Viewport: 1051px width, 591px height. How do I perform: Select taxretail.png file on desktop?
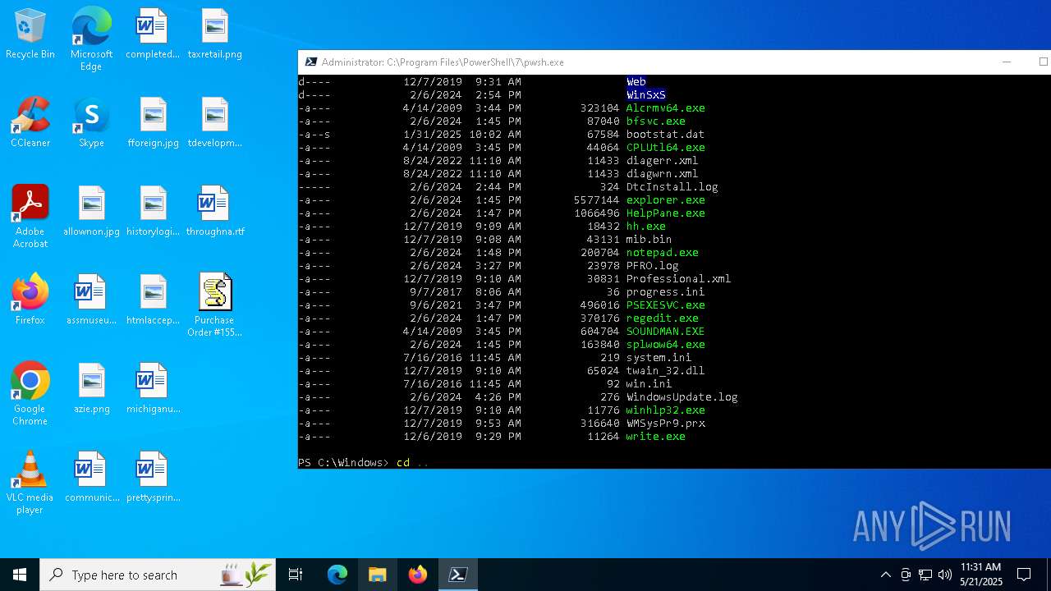click(214, 34)
